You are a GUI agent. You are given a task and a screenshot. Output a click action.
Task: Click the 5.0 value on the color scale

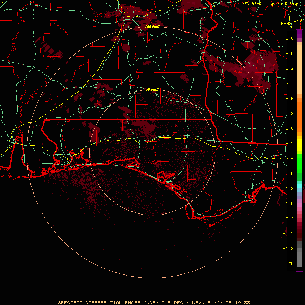290,128
